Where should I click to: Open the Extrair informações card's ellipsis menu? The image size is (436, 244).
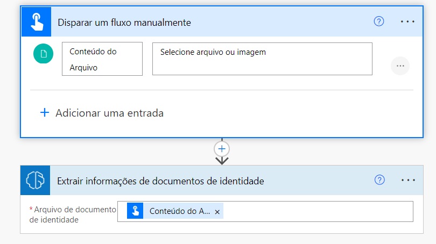pos(408,180)
